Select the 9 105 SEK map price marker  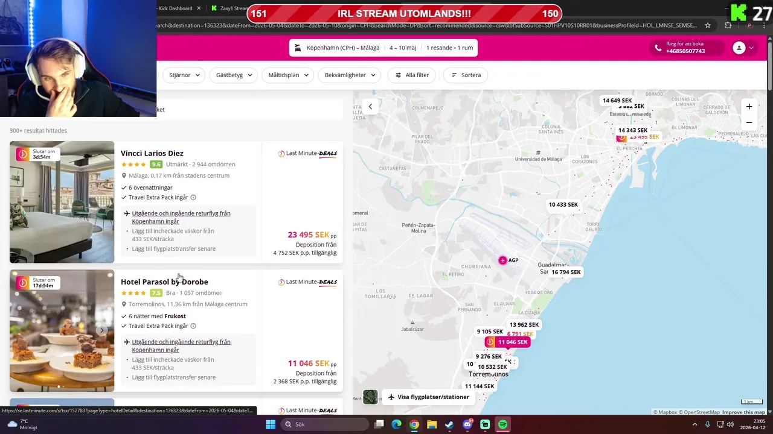[490, 332]
